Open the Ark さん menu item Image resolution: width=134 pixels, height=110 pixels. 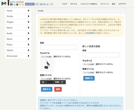pos(74,4)
